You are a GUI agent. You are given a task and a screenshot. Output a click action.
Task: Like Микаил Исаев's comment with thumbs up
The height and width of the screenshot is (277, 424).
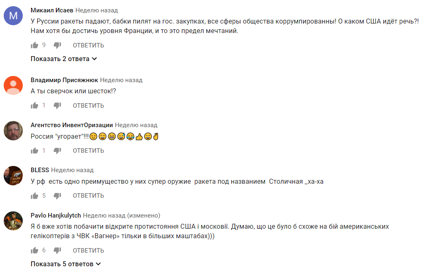[34, 45]
